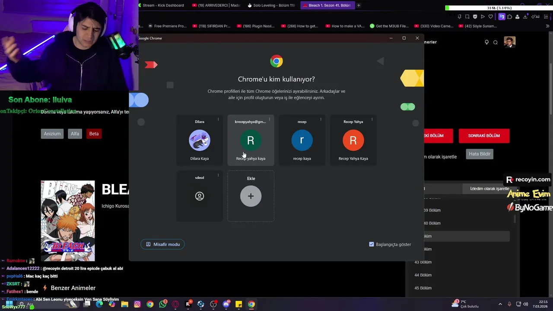Toggle the lightbulb icon on anime page
The width and height of the screenshot is (553, 311).
486,42
